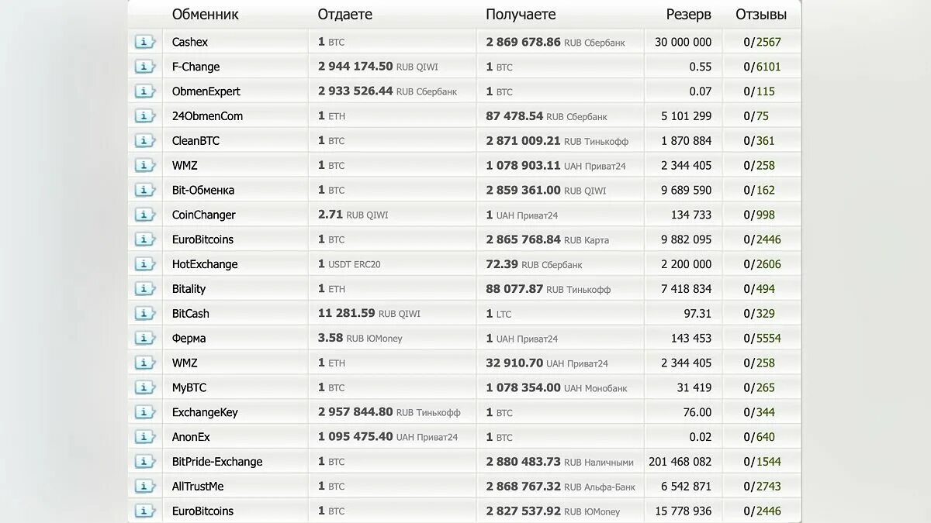931x523 pixels.
Task: Click info icon beside BitCash
Action: [145, 314]
